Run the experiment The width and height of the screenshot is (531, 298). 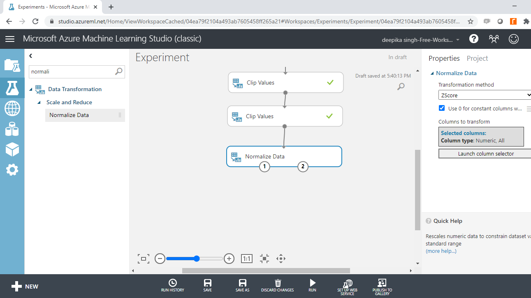[x=313, y=286]
